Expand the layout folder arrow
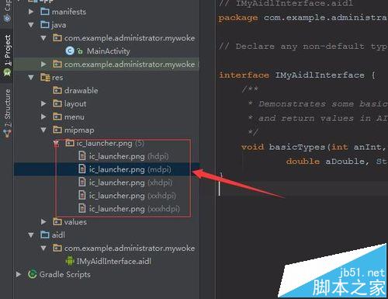This screenshot has width=388, height=299. 43,103
